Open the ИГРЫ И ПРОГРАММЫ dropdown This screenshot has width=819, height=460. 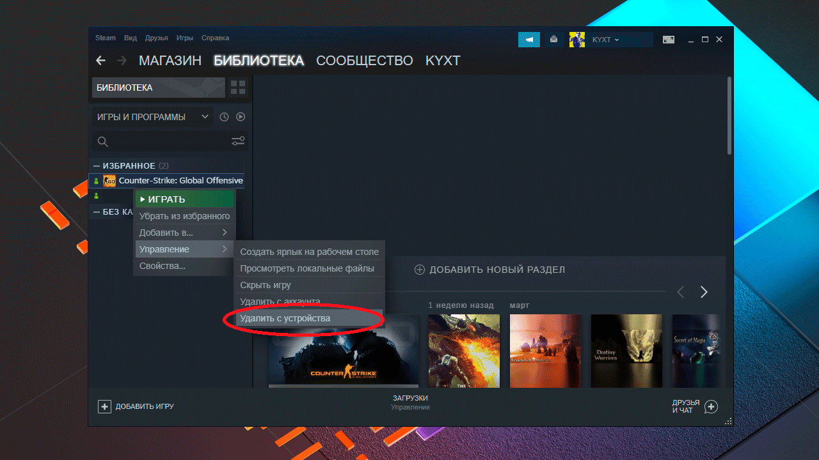[152, 117]
